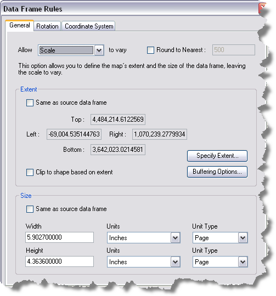The height and width of the screenshot is (296, 276).
Task: Enable Round to Nearest checkbox
Action: coord(150,50)
